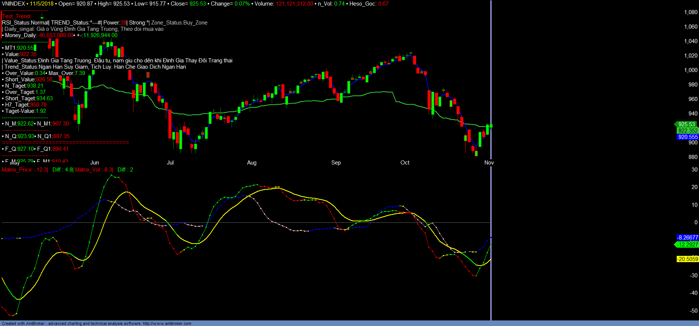The height and width of the screenshot is (326, 699).
Task: Click the 1,000 level on price axis
Action: pyautogui.click(x=691, y=70)
